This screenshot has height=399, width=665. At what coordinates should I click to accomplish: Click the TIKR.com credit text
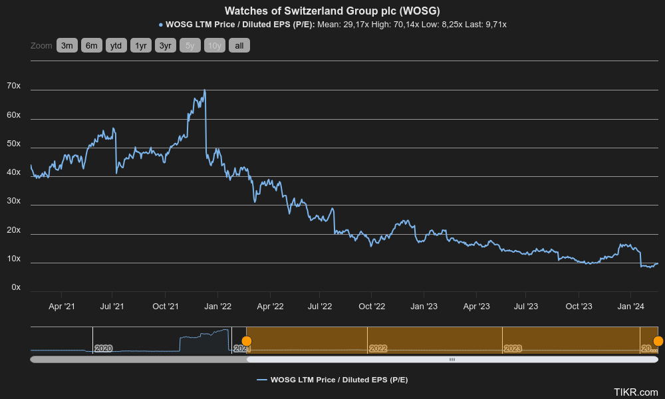click(636, 392)
